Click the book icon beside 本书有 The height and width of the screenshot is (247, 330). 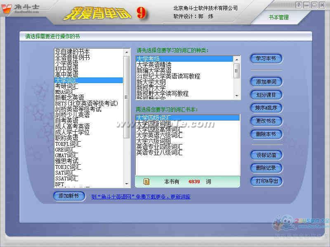tap(146, 182)
